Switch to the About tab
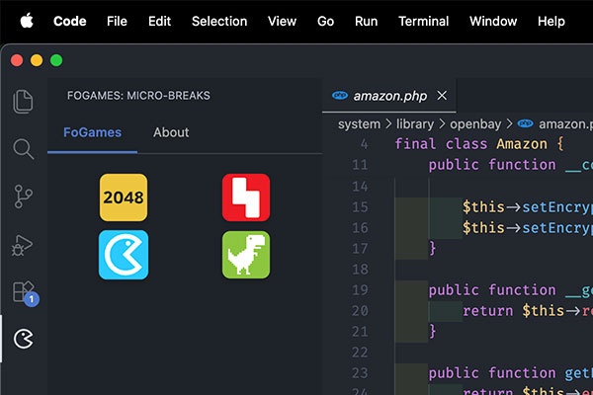The width and height of the screenshot is (593, 395). tap(171, 132)
